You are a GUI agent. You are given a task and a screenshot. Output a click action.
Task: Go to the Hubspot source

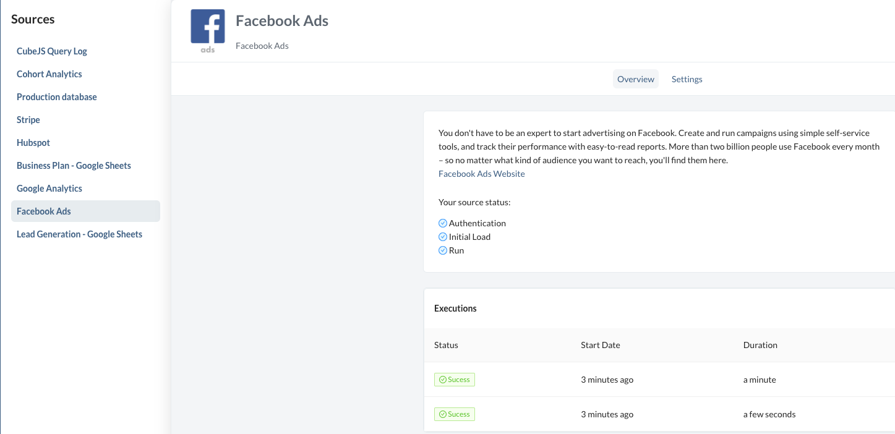[33, 143]
